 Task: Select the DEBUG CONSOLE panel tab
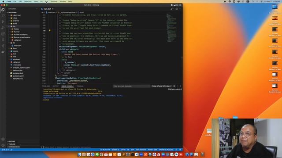pos(67,86)
